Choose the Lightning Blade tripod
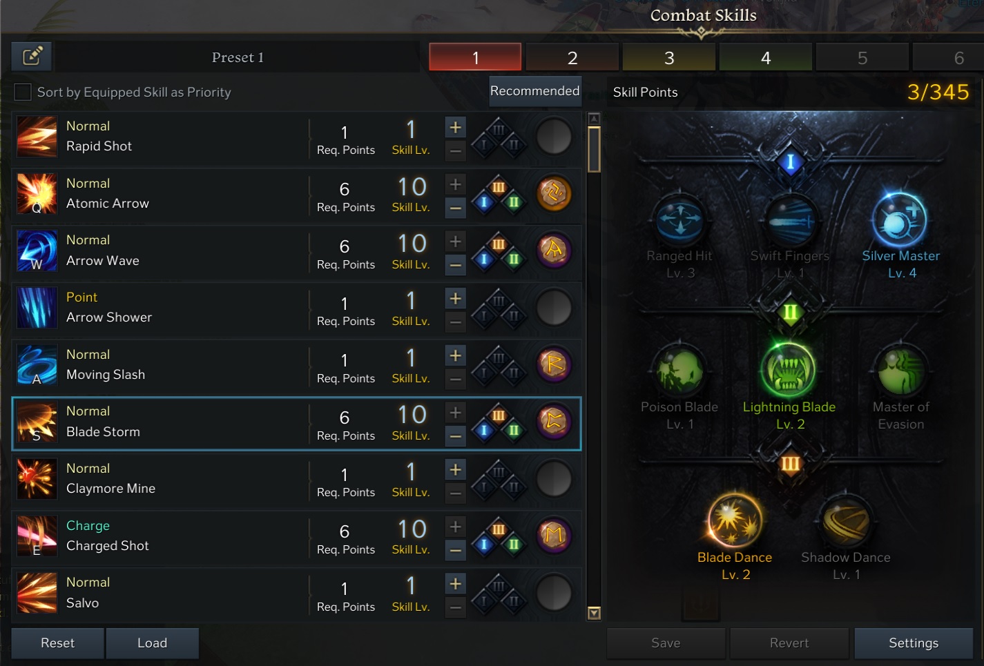 point(789,371)
